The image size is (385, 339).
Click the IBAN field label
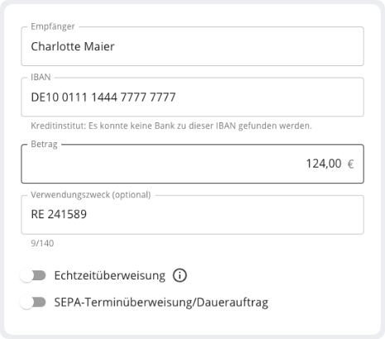(41, 77)
